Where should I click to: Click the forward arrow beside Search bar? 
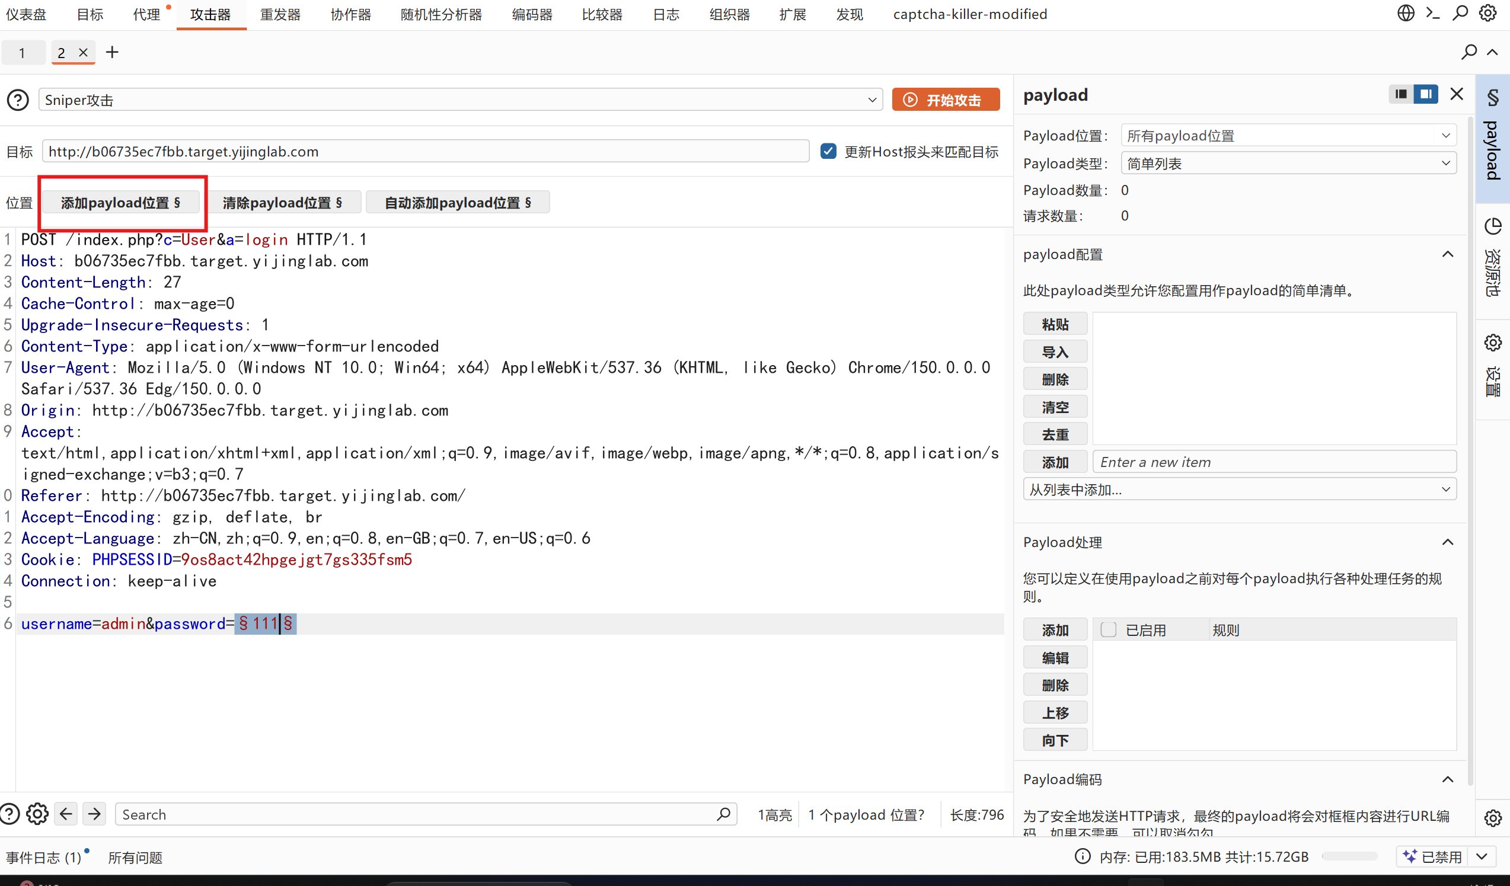(x=94, y=814)
